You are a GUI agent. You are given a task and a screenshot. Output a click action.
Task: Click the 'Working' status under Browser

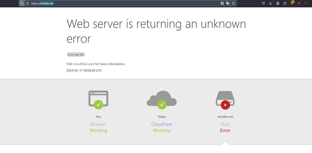pyautogui.click(x=98, y=131)
